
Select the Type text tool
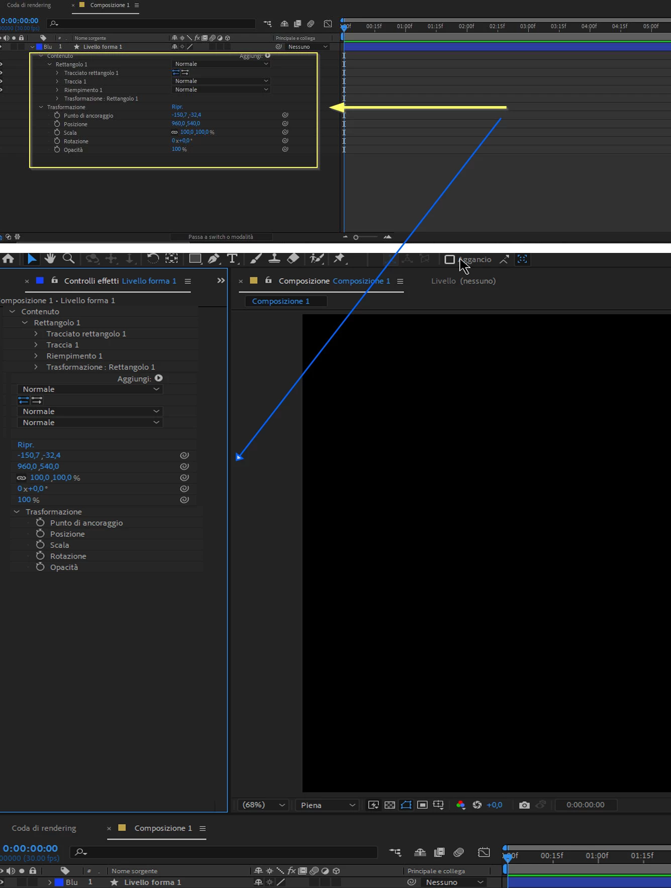click(x=232, y=258)
